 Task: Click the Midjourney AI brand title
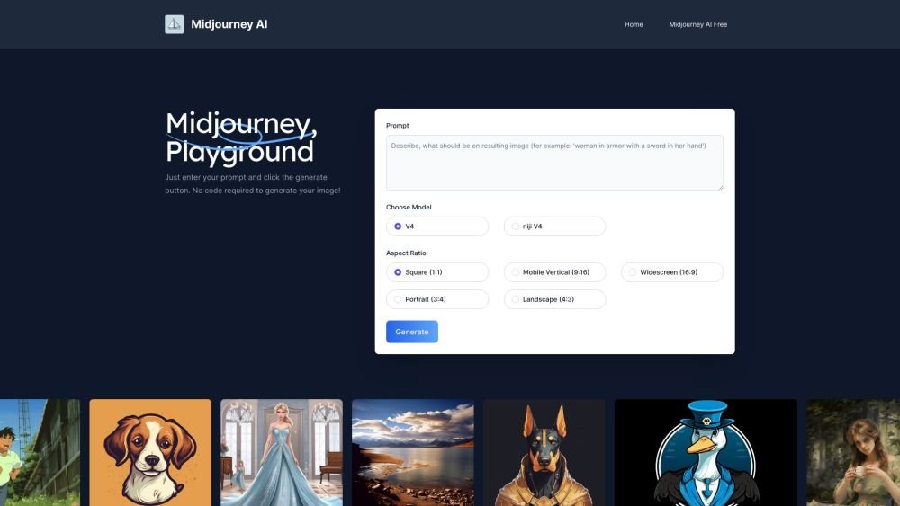point(229,24)
